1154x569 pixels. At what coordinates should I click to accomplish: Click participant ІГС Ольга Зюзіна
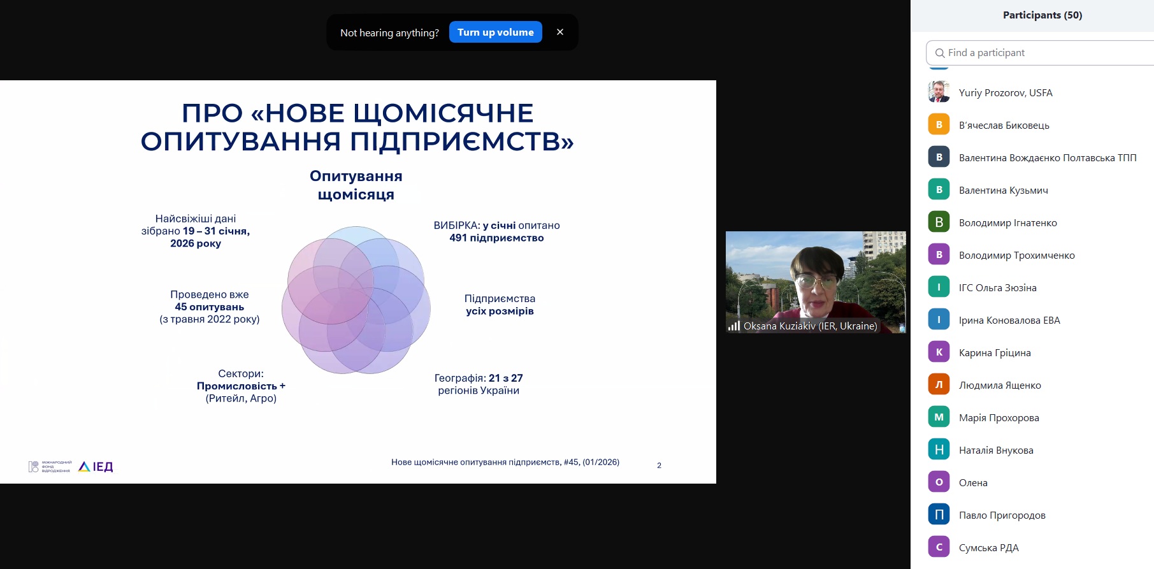997,287
